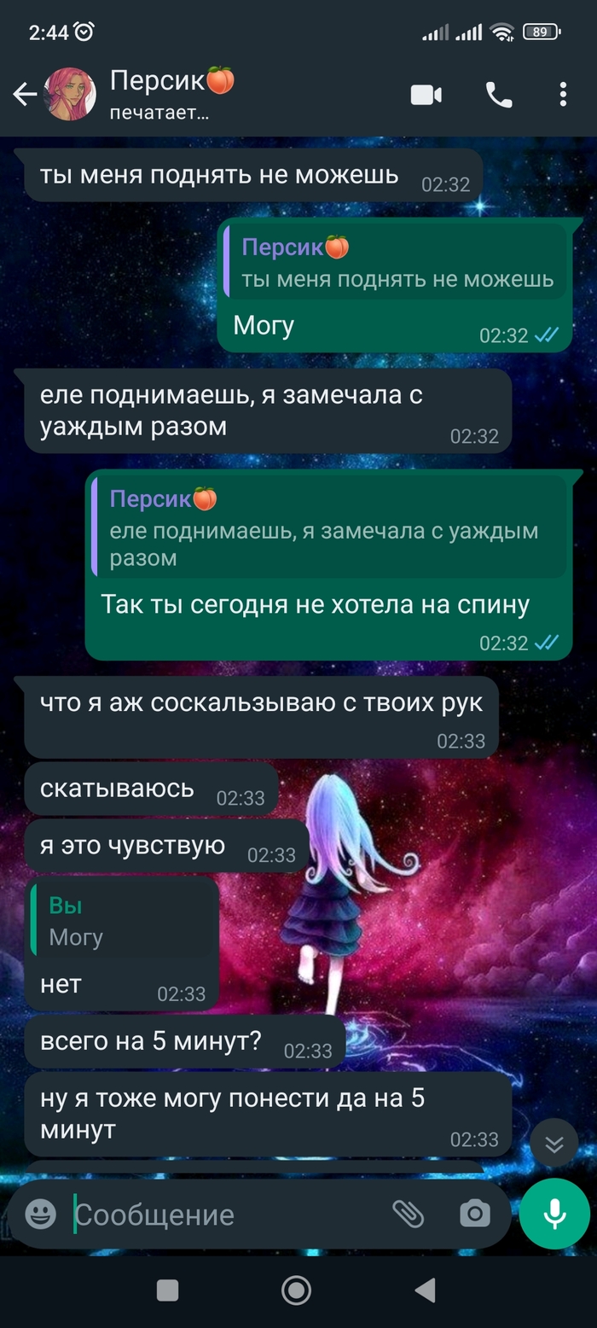Tap quoted 'еле поднимаешь' reply preview
The width and height of the screenshot is (597, 1328).
(x=328, y=528)
